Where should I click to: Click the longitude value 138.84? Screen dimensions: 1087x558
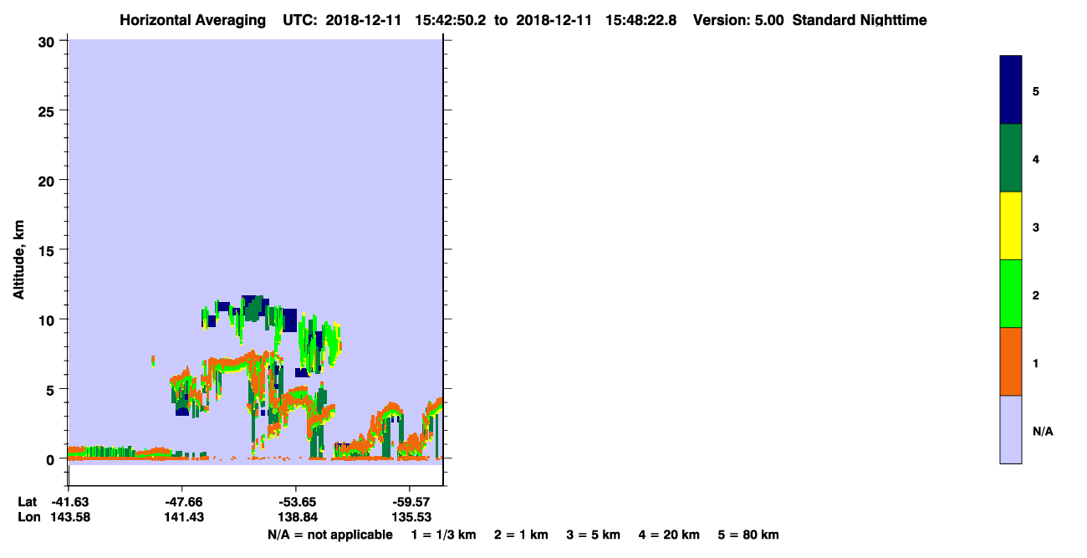point(297,517)
